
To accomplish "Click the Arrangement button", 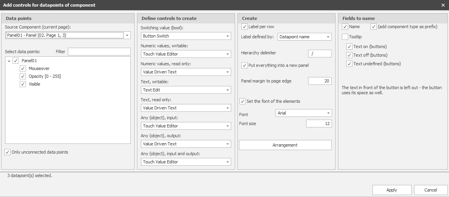I will (x=285, y=145).
